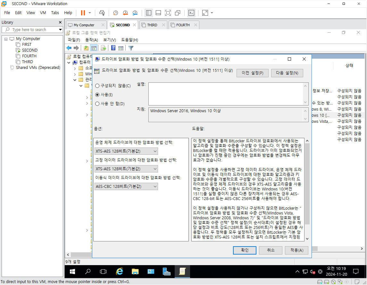This screenshot has height=285, width=367.
Task: Open the stretch display dropdown arrow
Action: click(x=212, y=13)
